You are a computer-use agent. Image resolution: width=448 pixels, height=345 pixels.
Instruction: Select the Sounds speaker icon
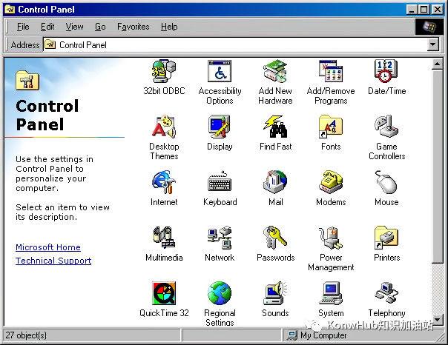[x=275, y=293]
